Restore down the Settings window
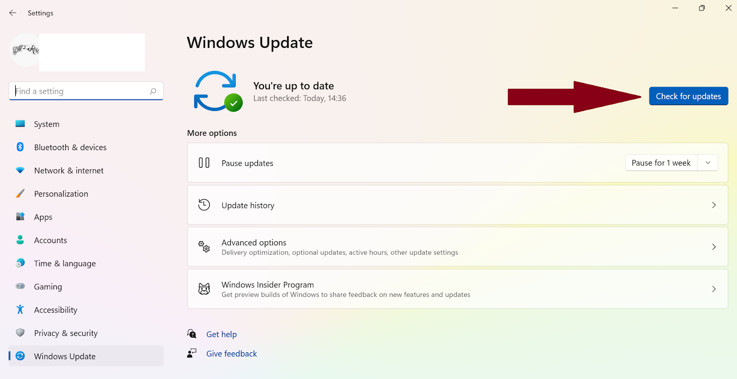737x379 pixels. tap(702, 8)
